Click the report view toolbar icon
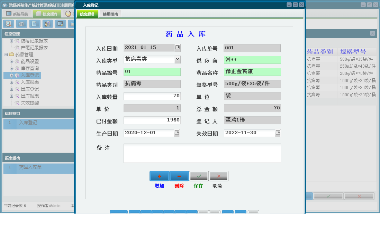This screenshot has width=380, height=226. pyautogui.click(x=21, y=24)
